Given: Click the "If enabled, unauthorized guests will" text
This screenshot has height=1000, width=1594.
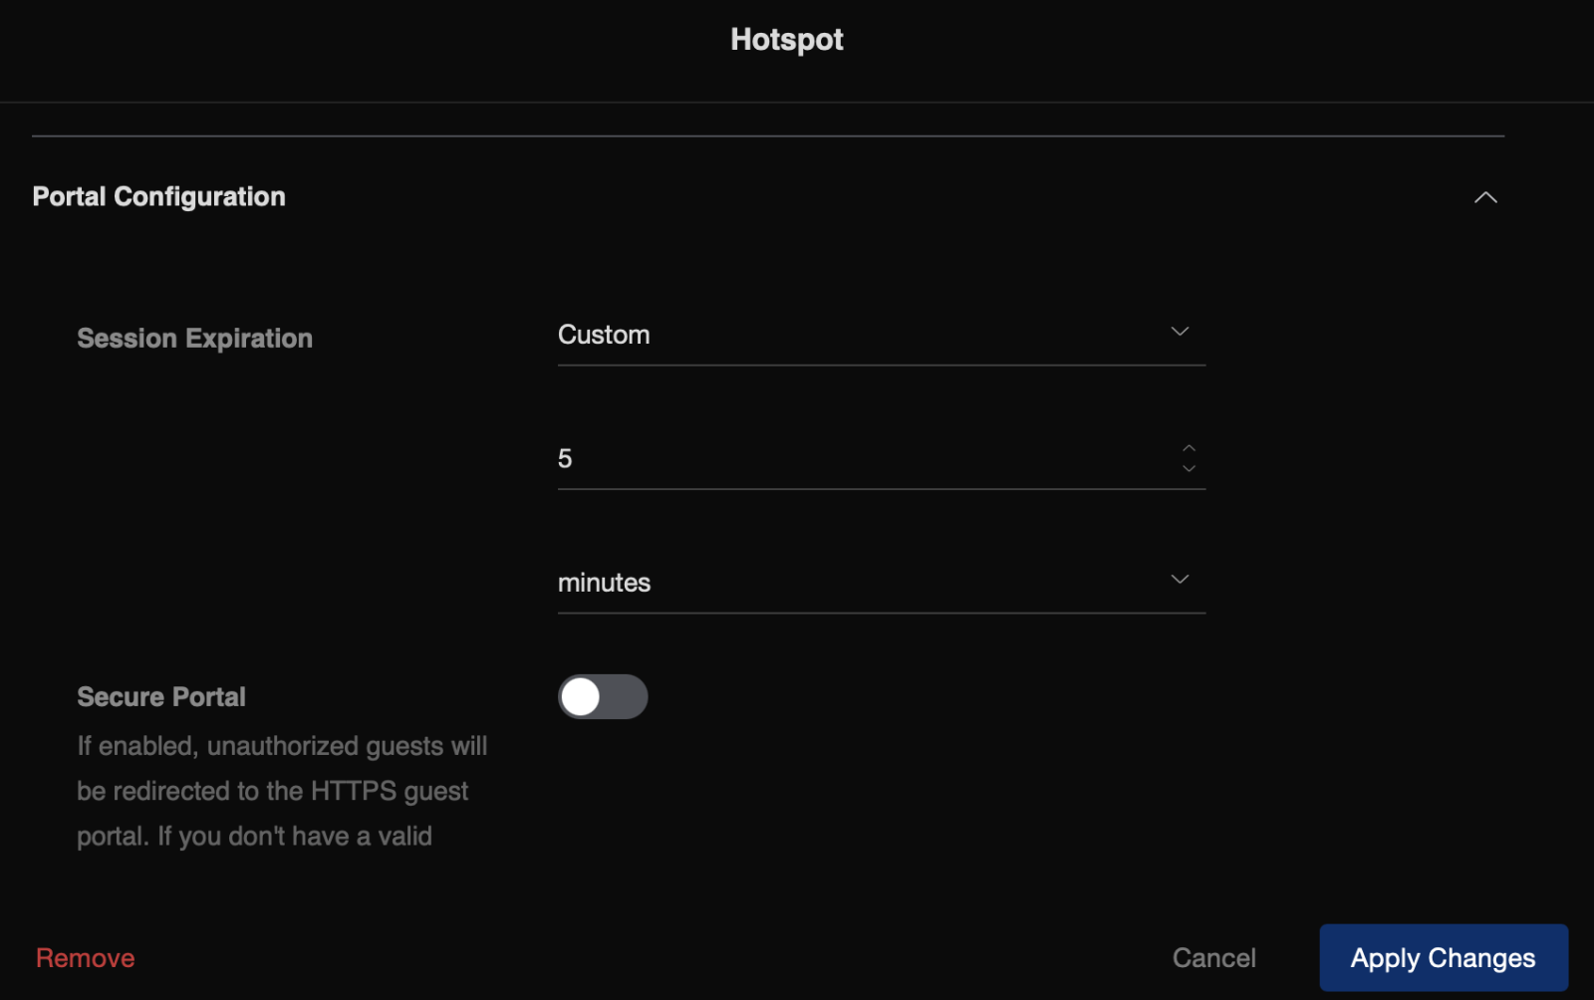Looking at the screenshot, I should (282, 746).
